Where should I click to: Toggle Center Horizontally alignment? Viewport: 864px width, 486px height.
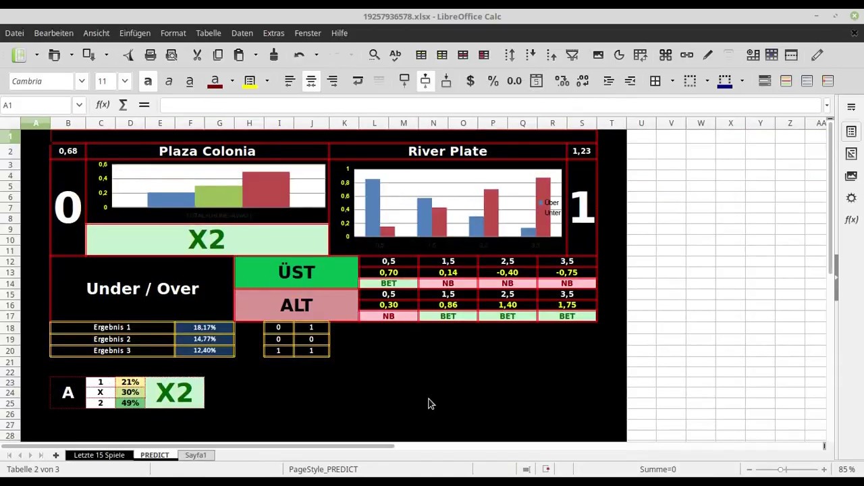pyautogui.click(x=311, y=81)
